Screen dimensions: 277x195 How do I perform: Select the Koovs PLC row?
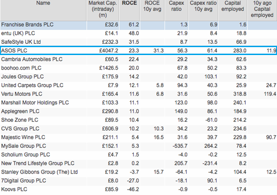(138, 189)
